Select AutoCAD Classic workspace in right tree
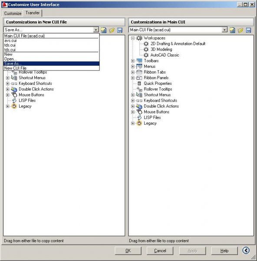The height and width of the screenshot is (261, 257). pyautogui.click(x=161, y=55)
